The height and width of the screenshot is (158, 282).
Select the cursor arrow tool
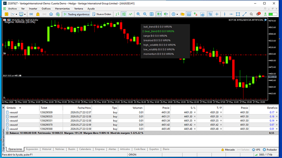210,14
